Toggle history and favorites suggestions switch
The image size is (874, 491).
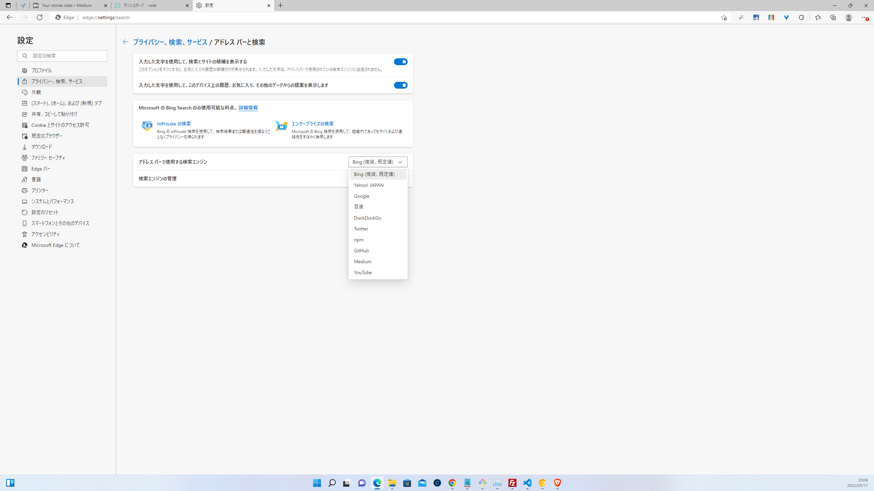pyautogui.click(x=400, y=85)
